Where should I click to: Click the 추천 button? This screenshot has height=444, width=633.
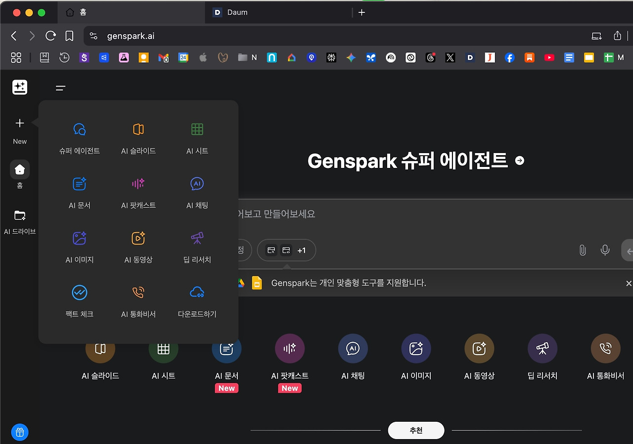click(x=416, y=430)
